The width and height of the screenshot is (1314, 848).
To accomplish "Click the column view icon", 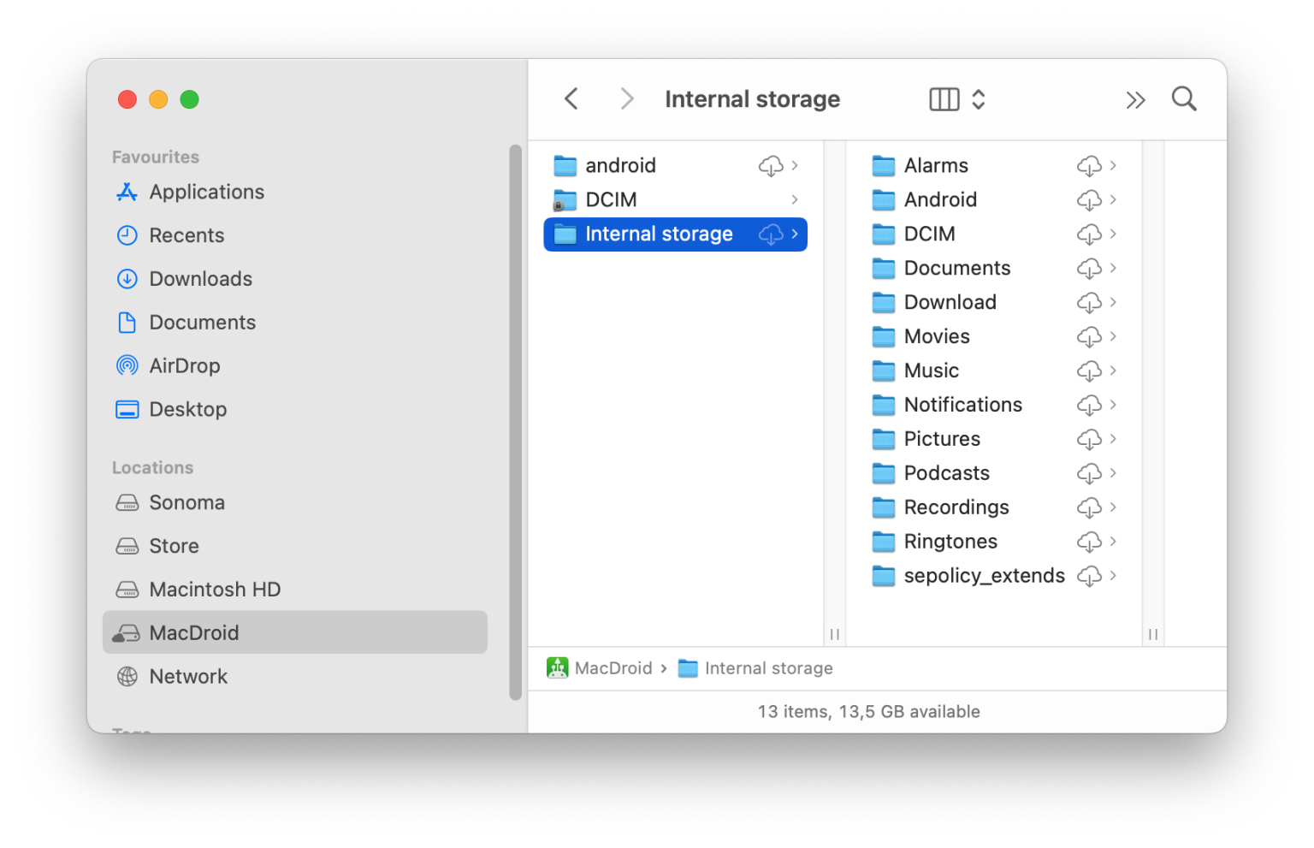I will [x=943, y=99].
